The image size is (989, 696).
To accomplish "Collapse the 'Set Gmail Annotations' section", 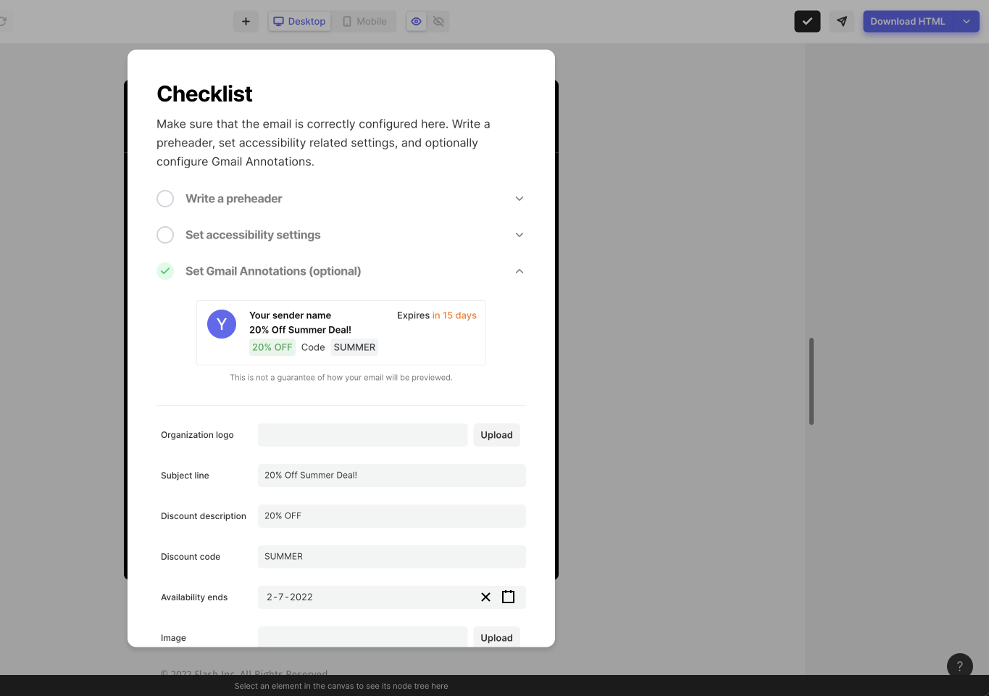I will (x=519, y=270).
